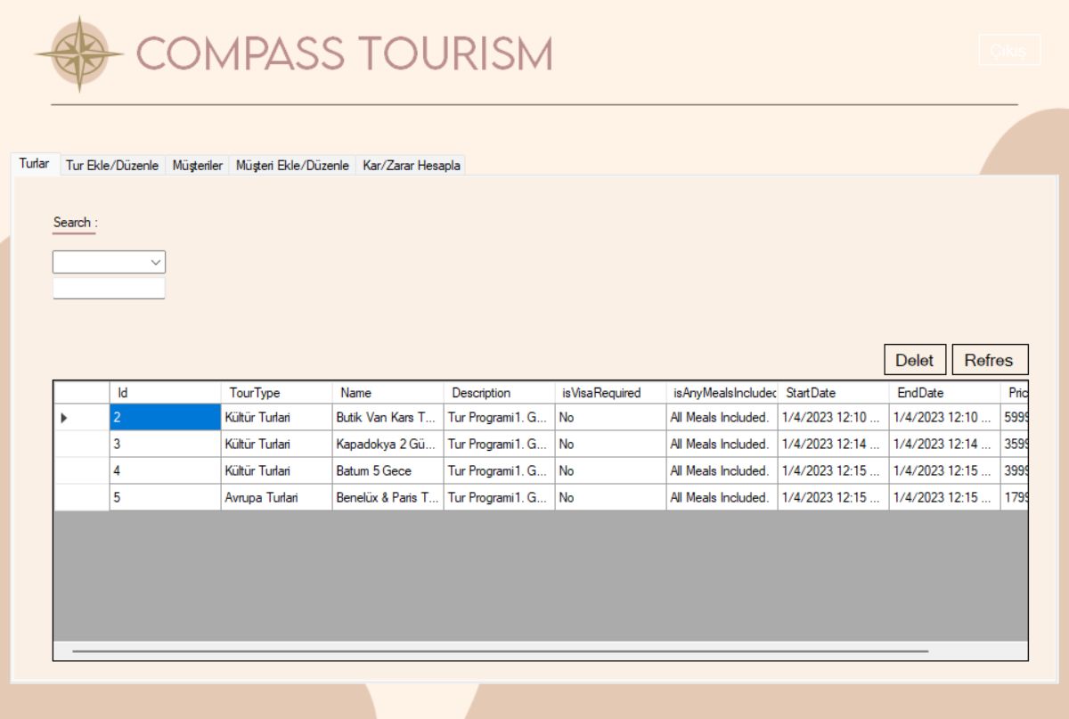Image resolution: width=1069 pixels, height=719 pixels.
Task: Select the Id cell with value 3
Action: coord(165,444)
